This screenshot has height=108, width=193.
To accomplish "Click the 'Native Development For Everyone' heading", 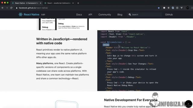I will pos(131,100).
